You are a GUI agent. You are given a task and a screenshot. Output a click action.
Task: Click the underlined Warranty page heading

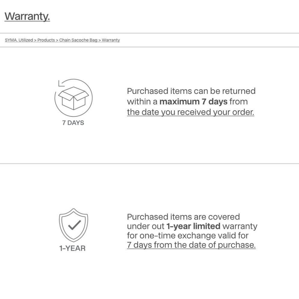[x=27, y=16]
